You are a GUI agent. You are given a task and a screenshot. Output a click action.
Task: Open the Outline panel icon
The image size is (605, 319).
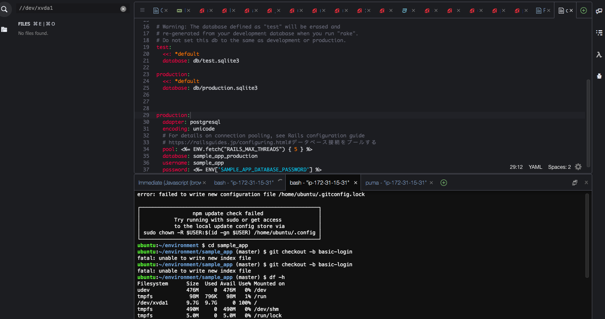pos(599,32)
